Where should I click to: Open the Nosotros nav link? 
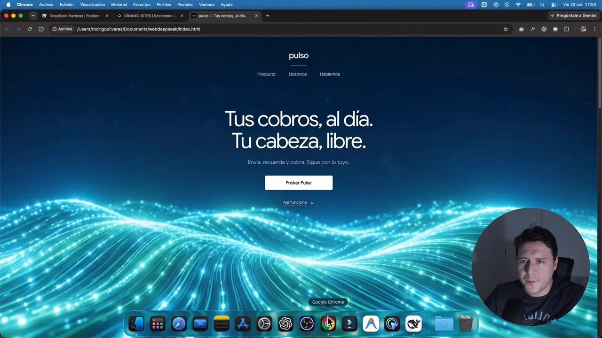(x=298, y=74)
